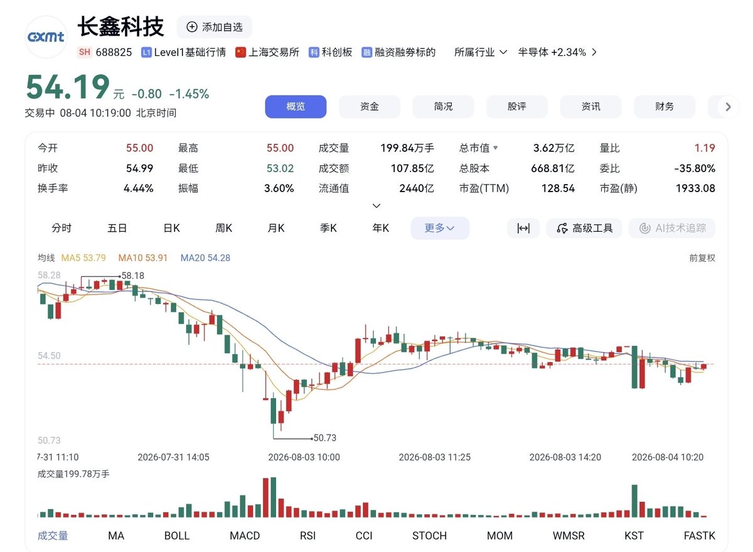Open the 财务 tab

(x=665, y=107)
